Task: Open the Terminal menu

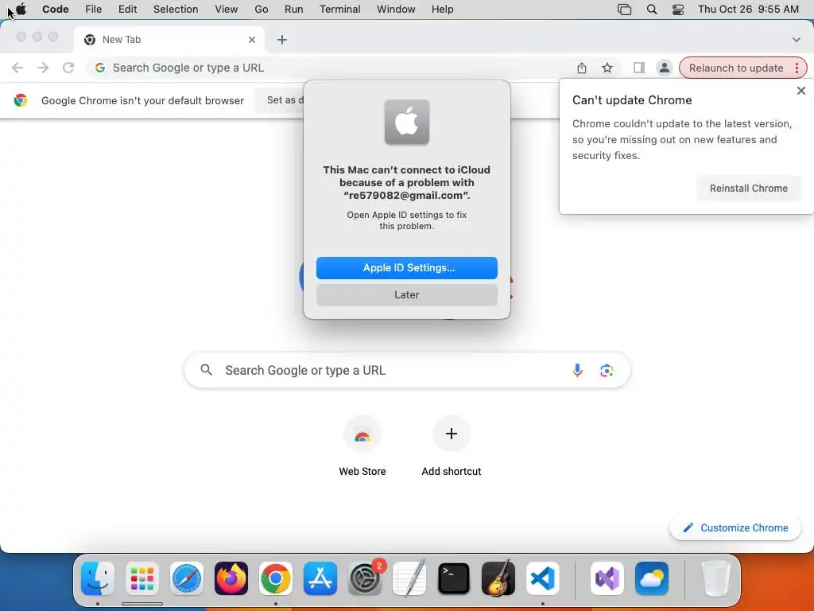Action: click(x=340, y=10)
